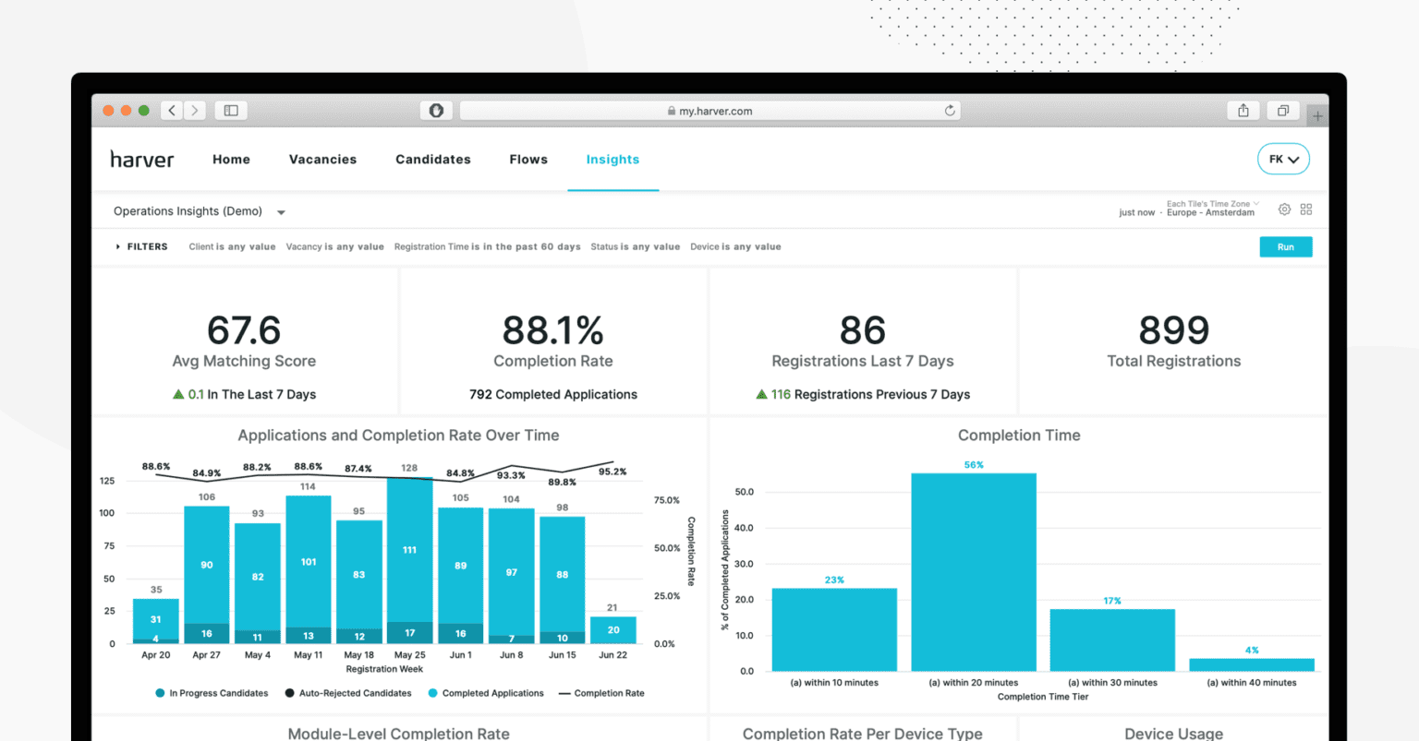Edit the Client is any value filter
This screenshot has width=1419, height=741.
tap(232, 246)
